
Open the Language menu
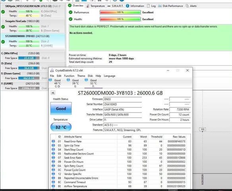click(110, 76)
